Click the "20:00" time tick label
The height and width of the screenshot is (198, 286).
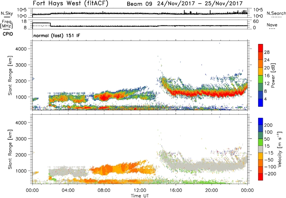tap(212, 190)
